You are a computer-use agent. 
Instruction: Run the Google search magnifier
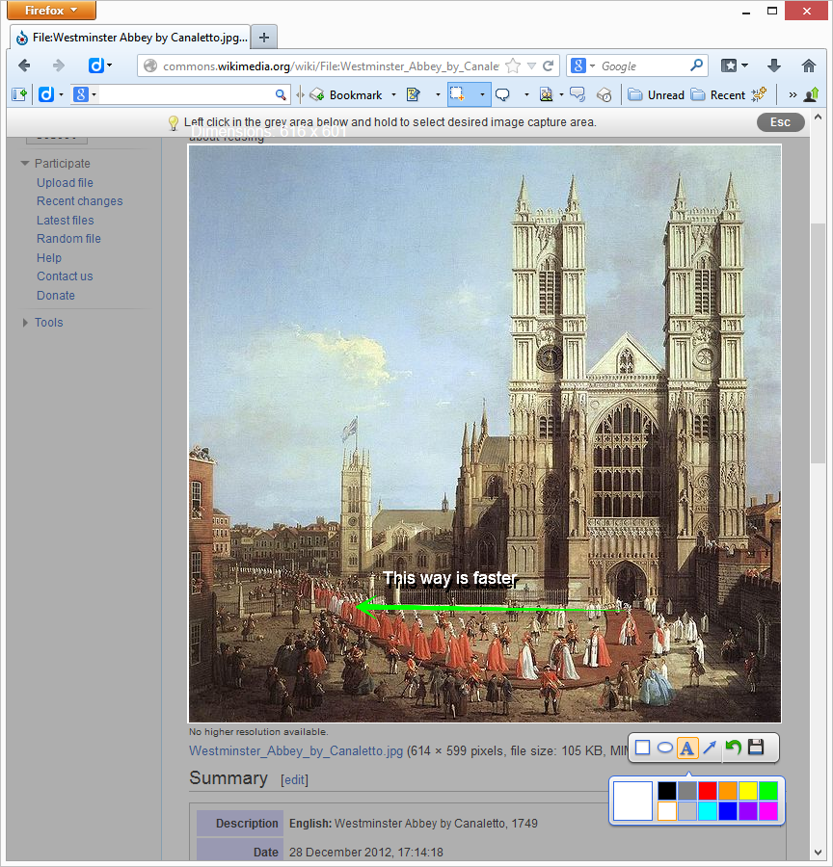pos(696,66)
